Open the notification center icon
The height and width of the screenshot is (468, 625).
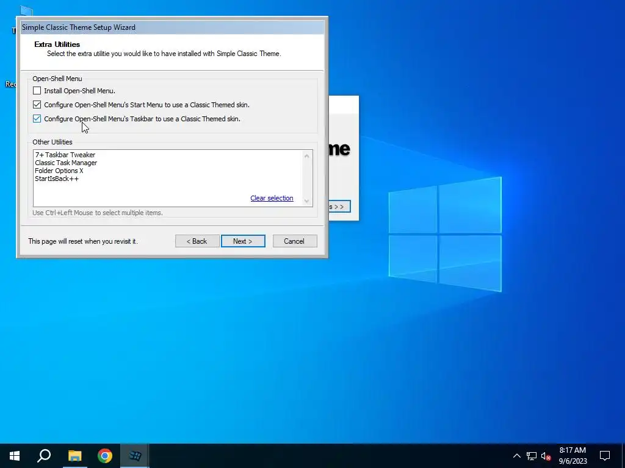(x=605, y=456)
